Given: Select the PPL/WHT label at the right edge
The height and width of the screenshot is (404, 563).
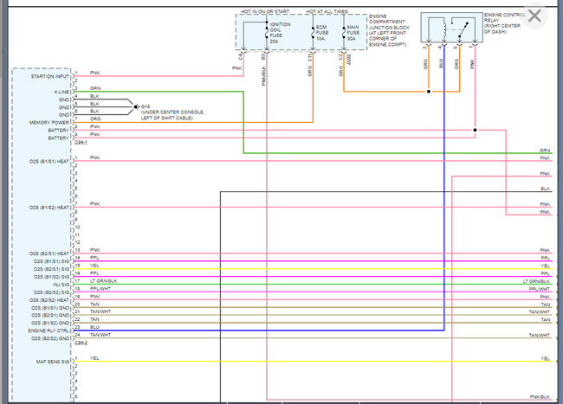Looking at the screenshot, I should [x=540, y=289].
